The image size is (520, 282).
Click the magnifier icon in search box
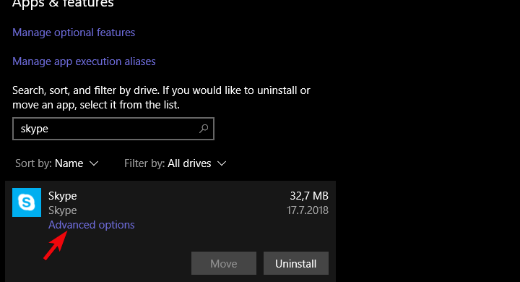(204, 129)
